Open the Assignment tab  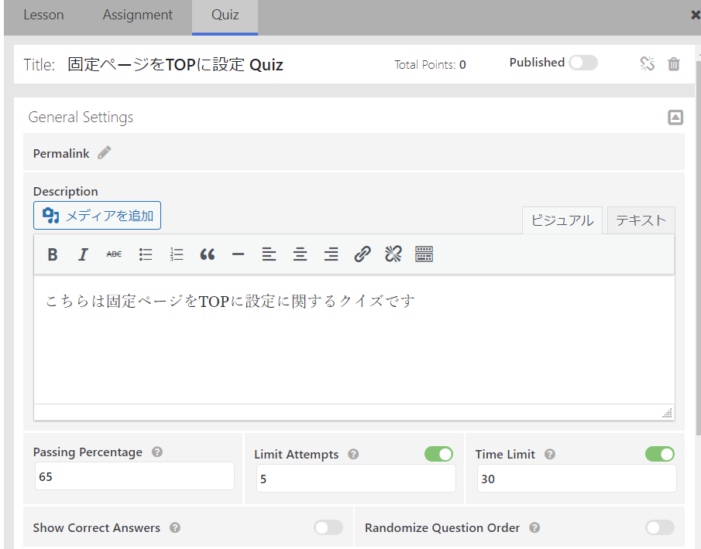(138, 15)
